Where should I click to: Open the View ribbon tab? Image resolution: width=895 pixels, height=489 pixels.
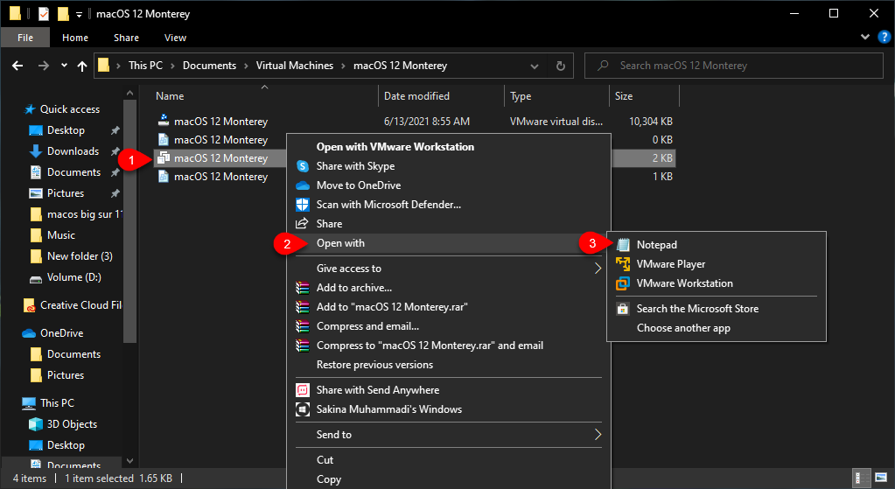tap(175, 38)
